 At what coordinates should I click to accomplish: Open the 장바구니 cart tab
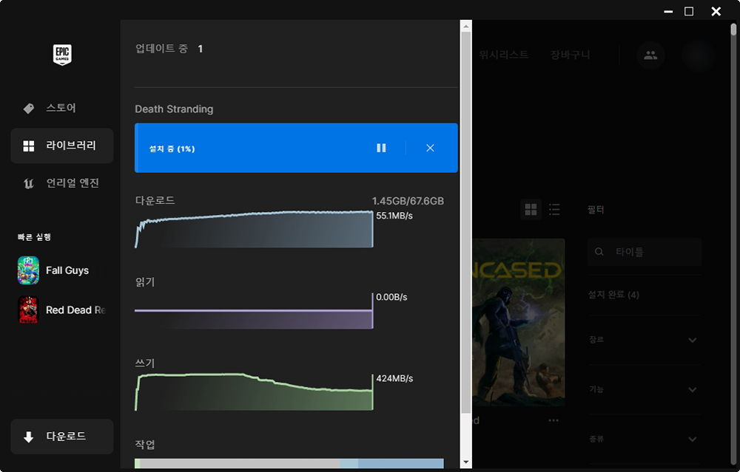coord(570,55)
